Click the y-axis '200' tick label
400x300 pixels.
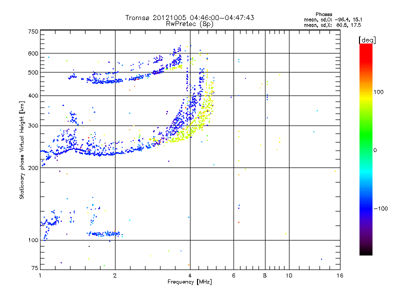coord(33,168)
